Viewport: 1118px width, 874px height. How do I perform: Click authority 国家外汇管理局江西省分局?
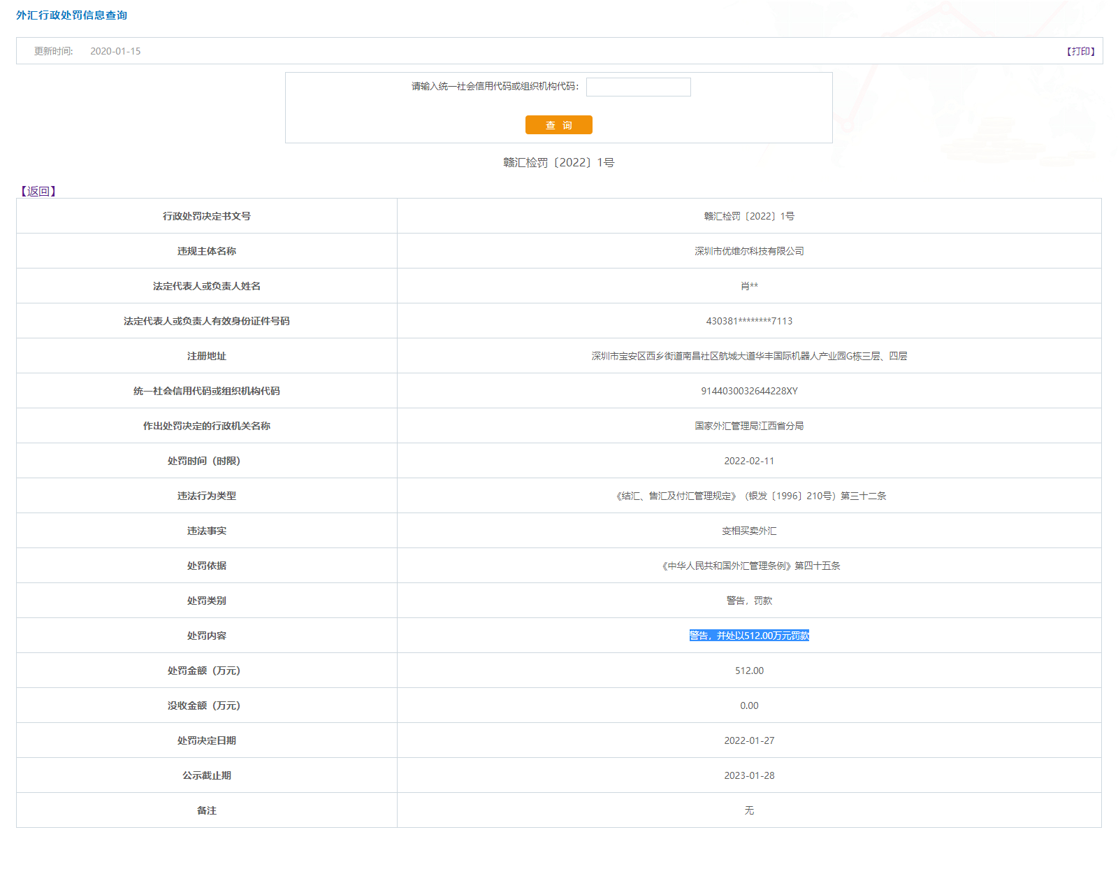749,426
